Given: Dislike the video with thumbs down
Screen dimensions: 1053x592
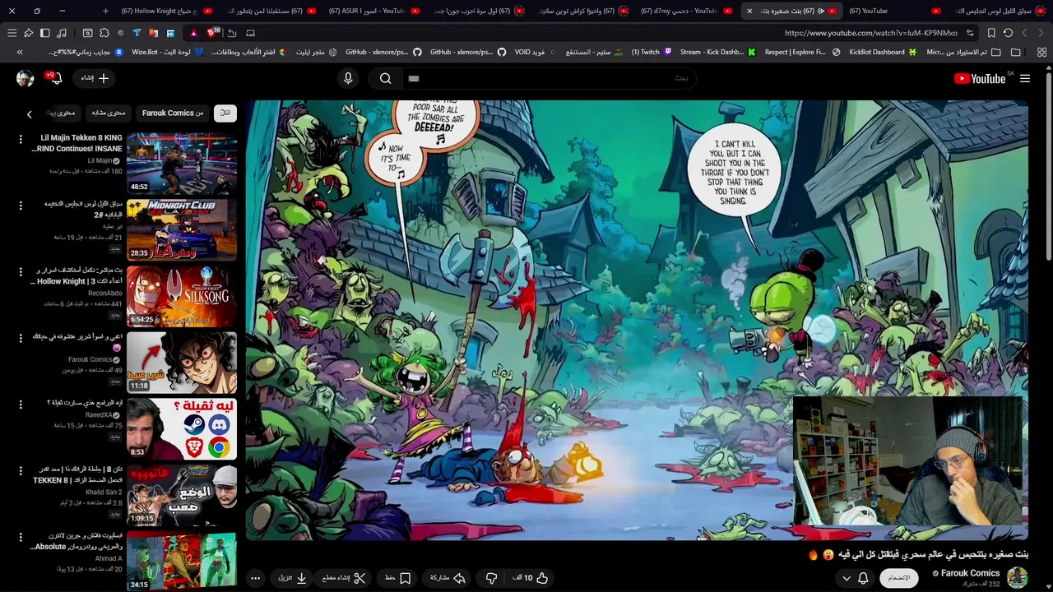Looking at the screenshot, I should pos(491,578).
